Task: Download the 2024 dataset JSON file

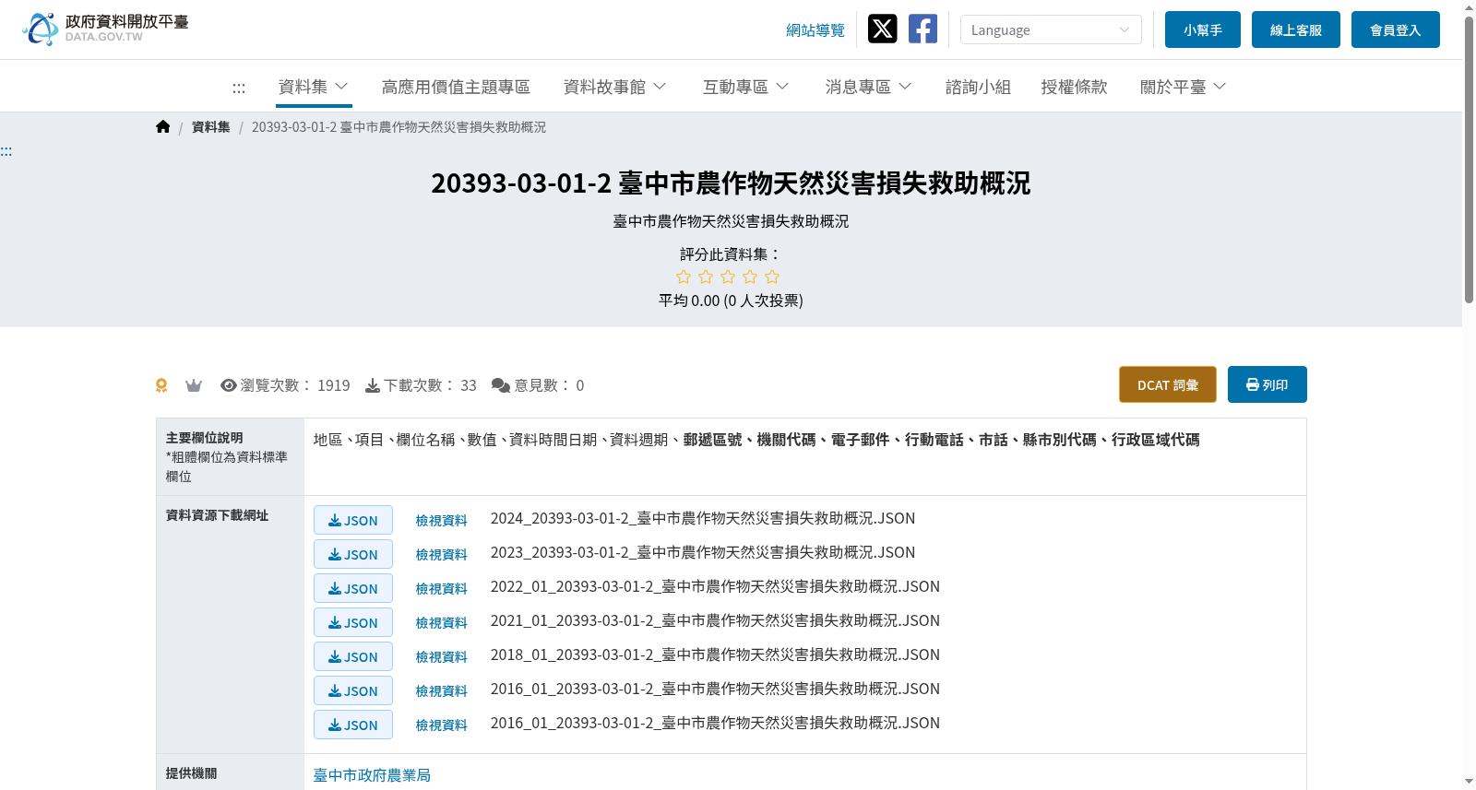Action: pyautogui.click(x=353, y=520)
